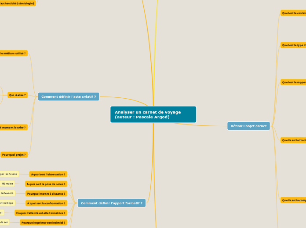
Task: Select the 'Comment définir l'acte créatif ?' node
Action: pos(69,96)
